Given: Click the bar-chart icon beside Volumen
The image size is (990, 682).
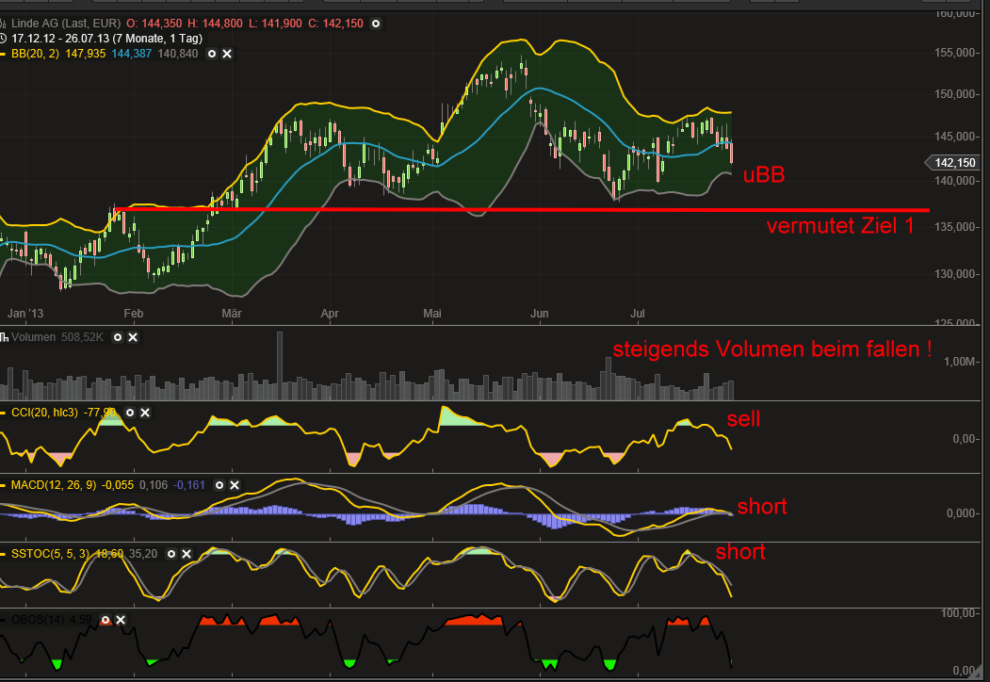Looking at the screenshot, I should coord(4,337).
